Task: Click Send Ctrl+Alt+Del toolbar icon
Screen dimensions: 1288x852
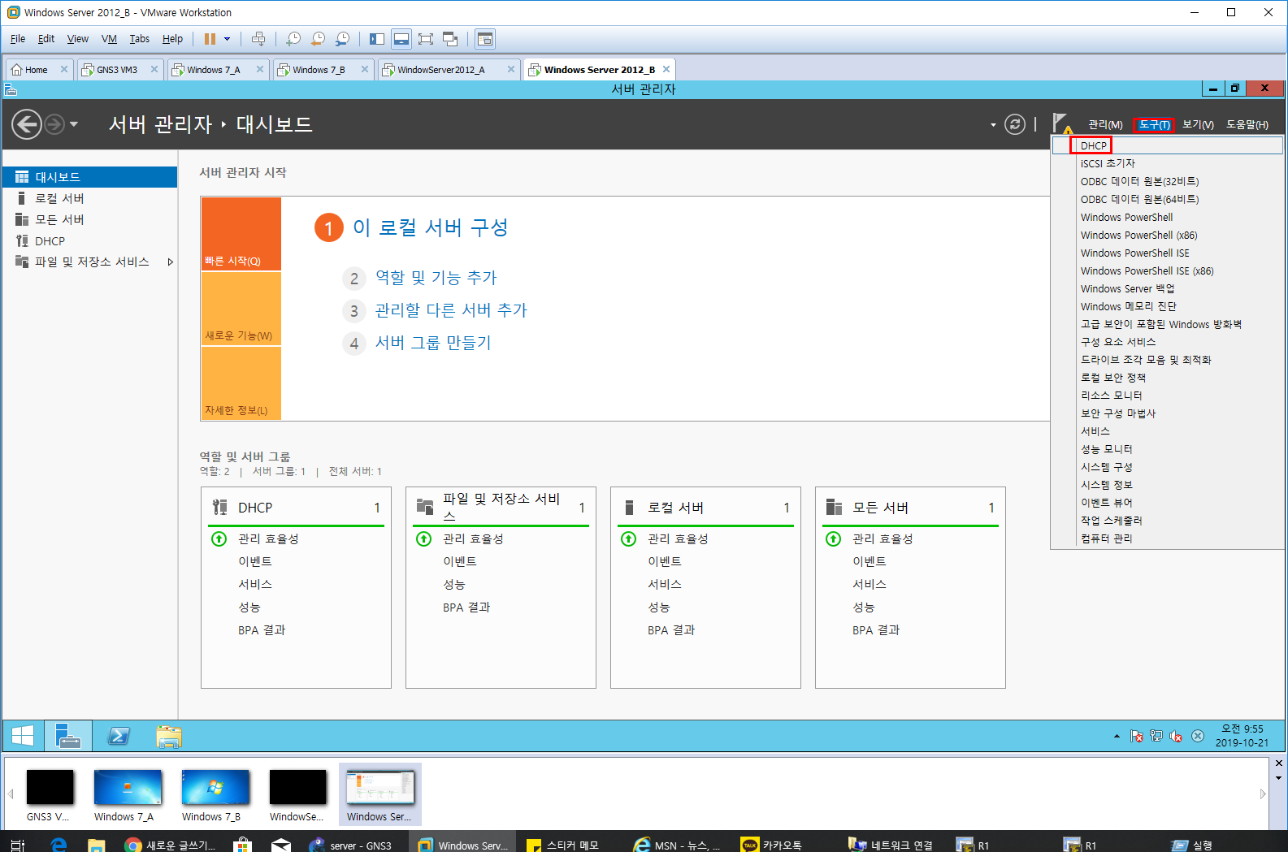Action: tap(258, 39)
